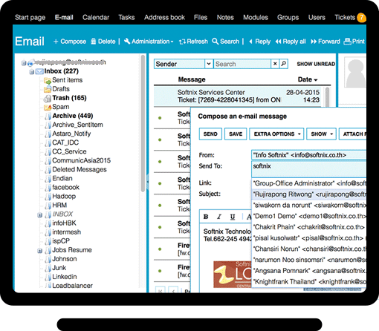Click the Tickets notification badge 7

[x=362, y=18]
